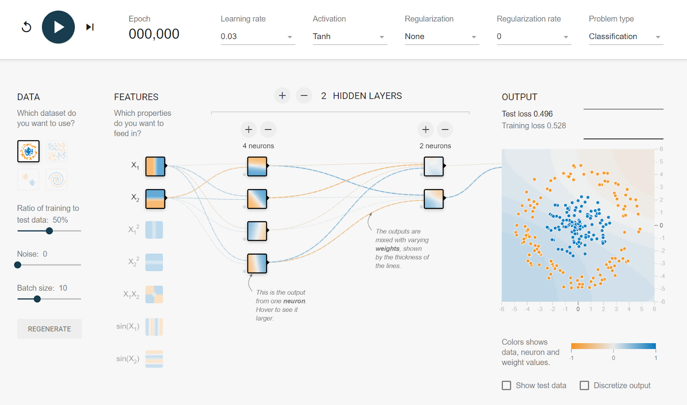Check the Show test data box
687x405 pixels.
click(x=506, y=385)
